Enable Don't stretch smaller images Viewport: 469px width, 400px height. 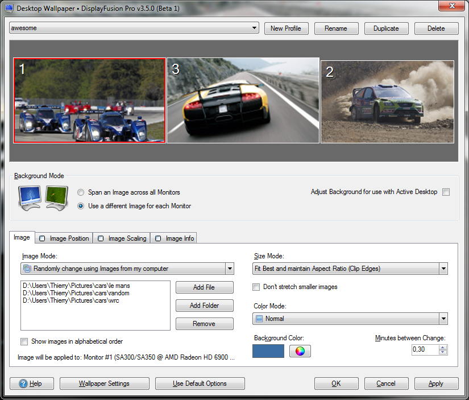coord(257,287)
